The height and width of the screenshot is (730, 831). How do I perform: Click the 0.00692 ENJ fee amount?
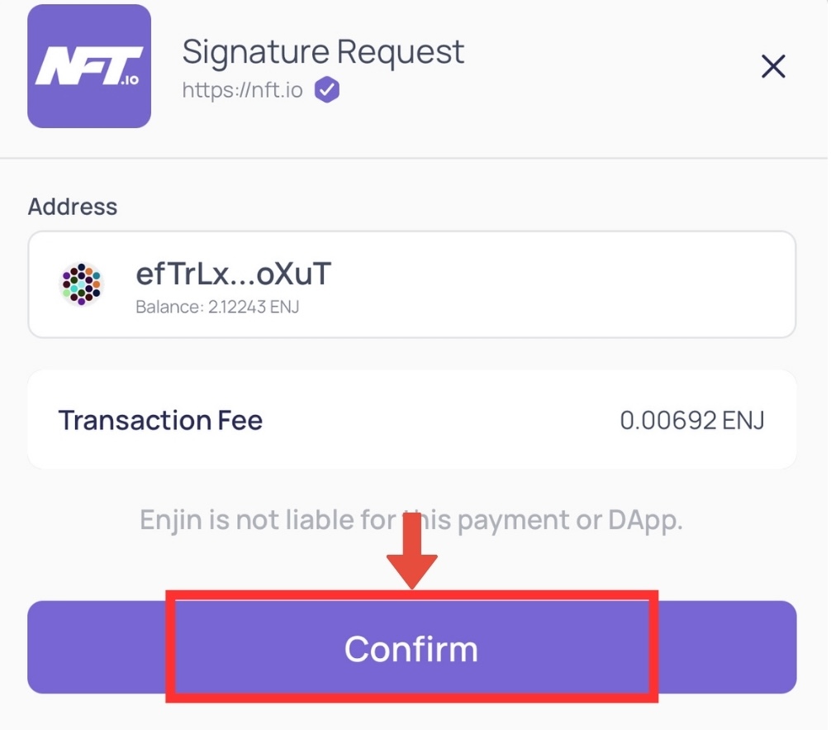[x=692, y=421]
